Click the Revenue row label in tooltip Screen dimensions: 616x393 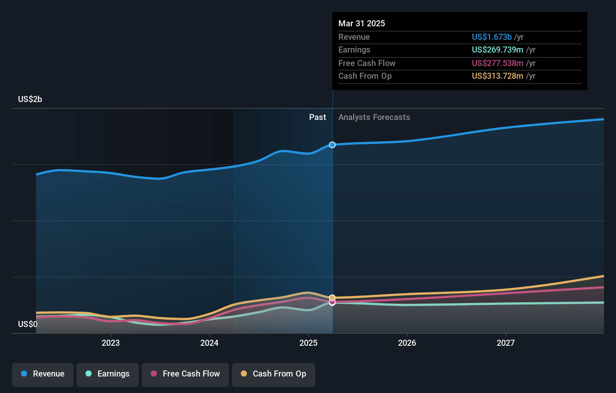point(354,37)
